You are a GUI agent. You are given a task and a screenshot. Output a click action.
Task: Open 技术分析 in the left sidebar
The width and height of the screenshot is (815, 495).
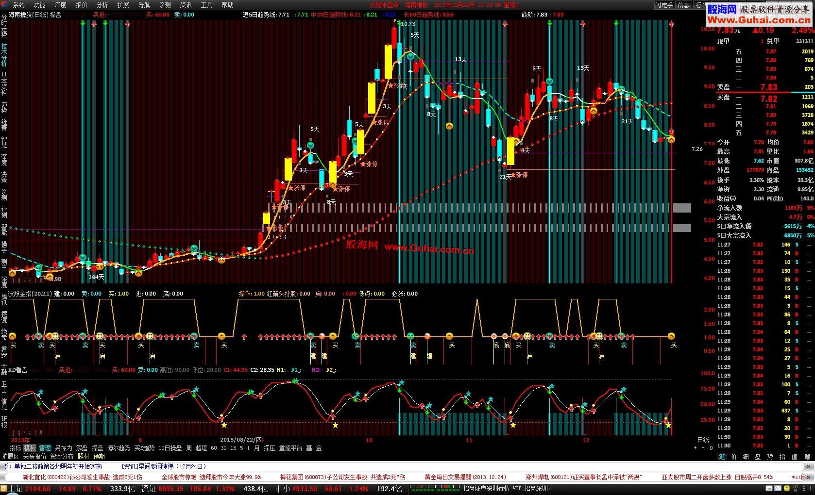coord(4,55)
